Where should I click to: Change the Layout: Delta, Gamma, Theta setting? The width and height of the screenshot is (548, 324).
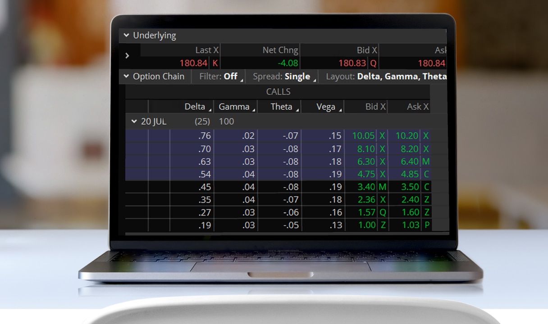click(x=386, y=76)
